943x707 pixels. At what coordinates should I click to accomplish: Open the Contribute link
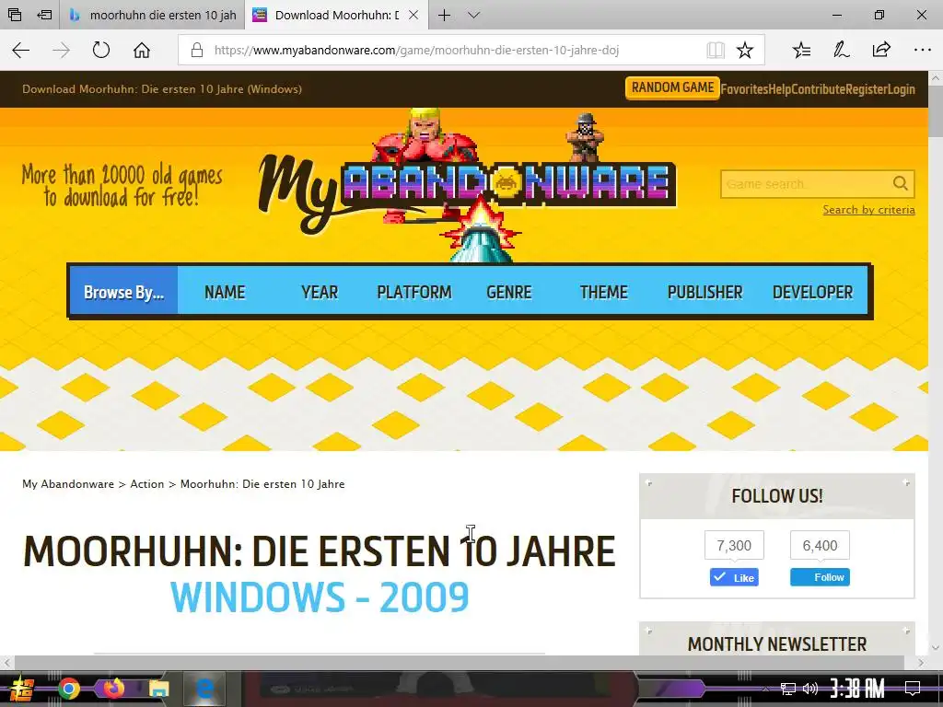coord(819,89)
